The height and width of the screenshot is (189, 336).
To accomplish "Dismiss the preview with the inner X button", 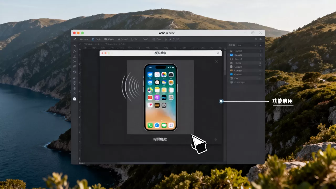I will click(x=216, y=61).
